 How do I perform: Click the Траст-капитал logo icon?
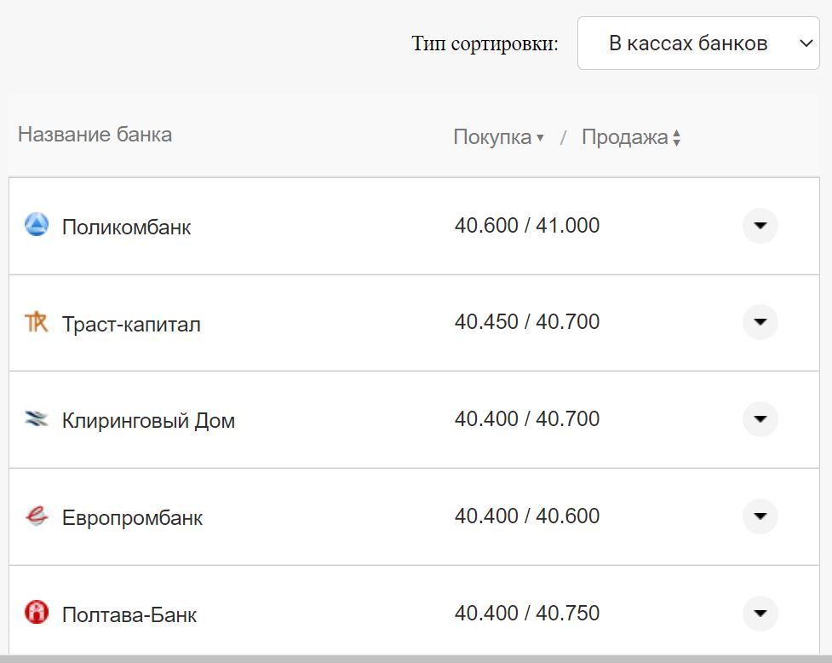coord(37,322)
